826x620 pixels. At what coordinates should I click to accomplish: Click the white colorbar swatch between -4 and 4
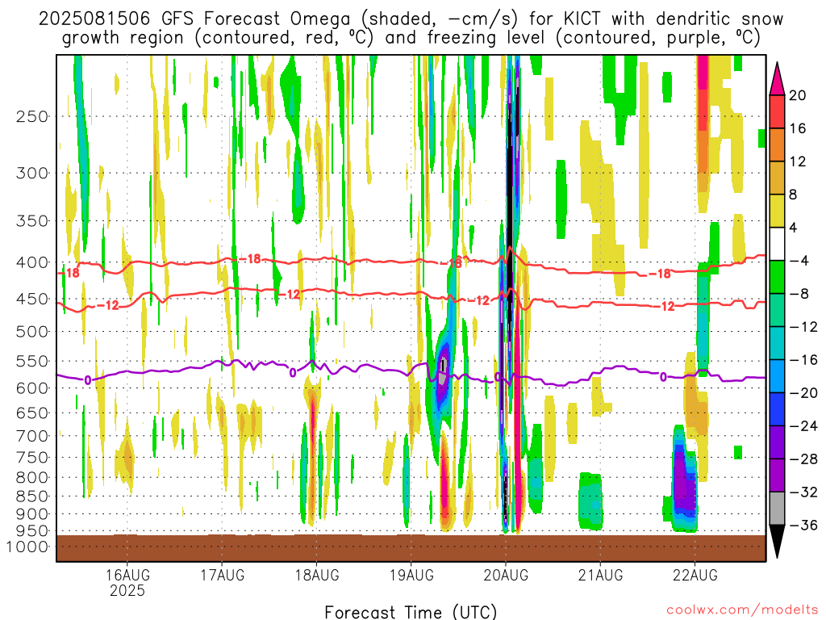777,244
